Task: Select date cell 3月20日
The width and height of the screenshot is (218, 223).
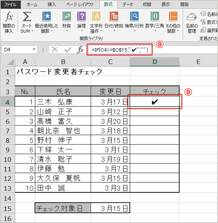Action: 111,121
